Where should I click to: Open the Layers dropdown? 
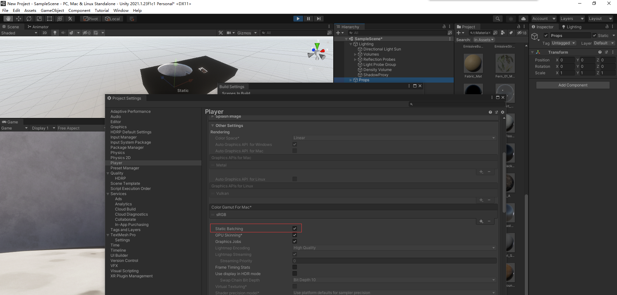pos(572,19)
